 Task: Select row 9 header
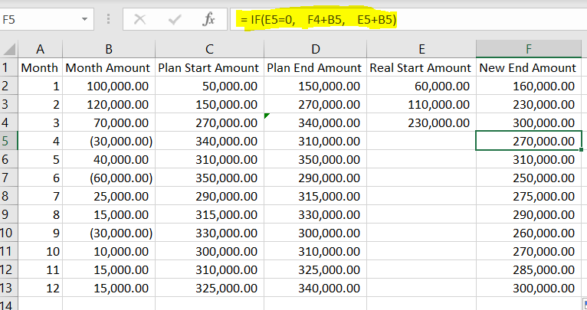[8, 214]
